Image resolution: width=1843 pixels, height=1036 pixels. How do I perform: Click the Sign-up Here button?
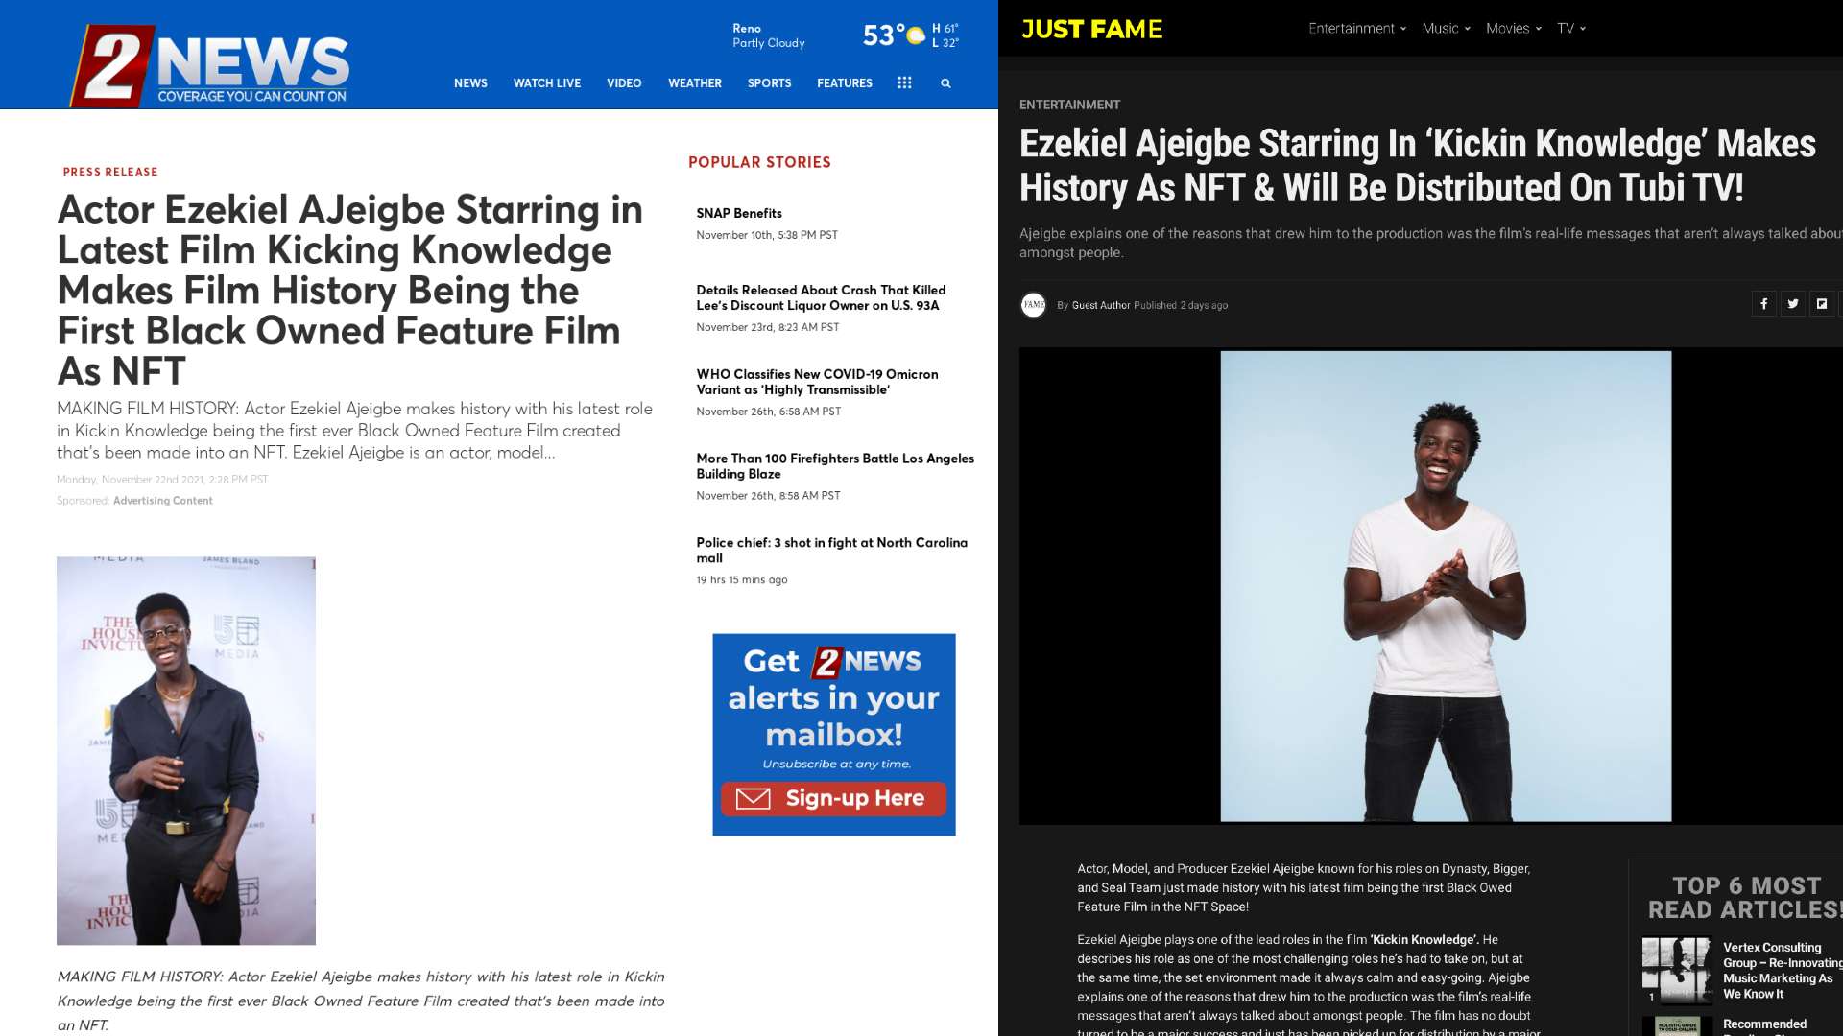tap(833, 797)
